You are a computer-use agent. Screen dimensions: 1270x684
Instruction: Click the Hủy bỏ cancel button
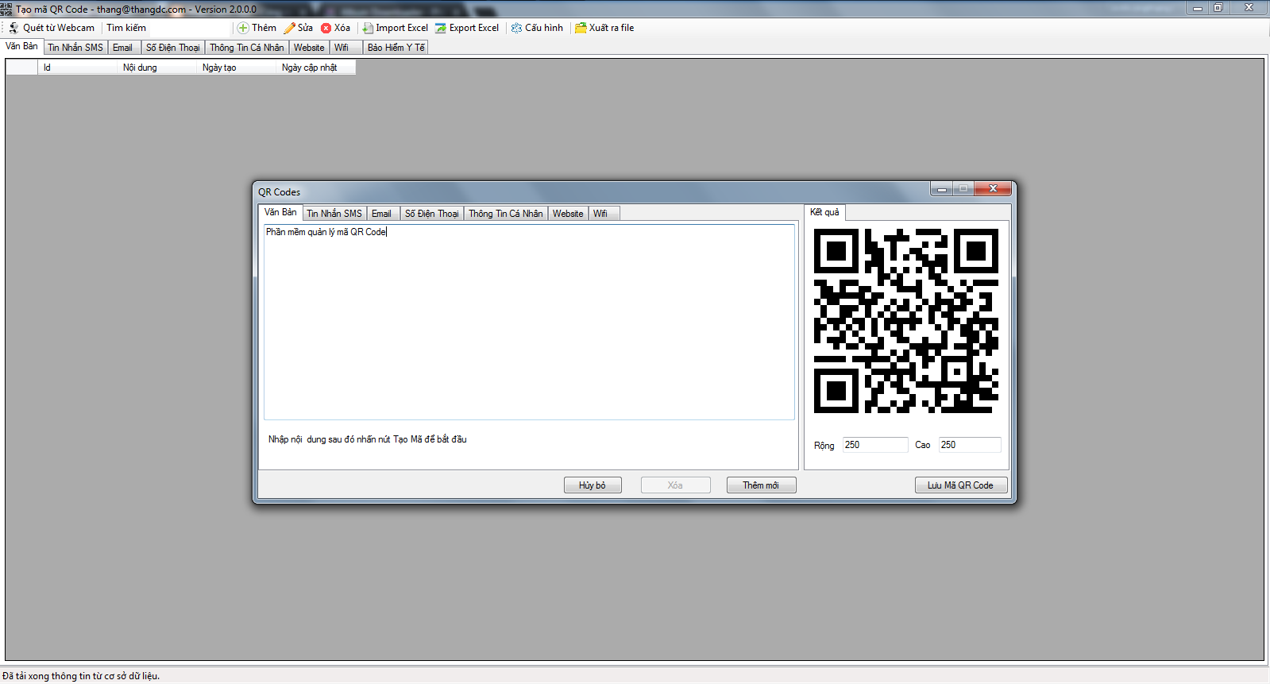click(x=593, y=485)
